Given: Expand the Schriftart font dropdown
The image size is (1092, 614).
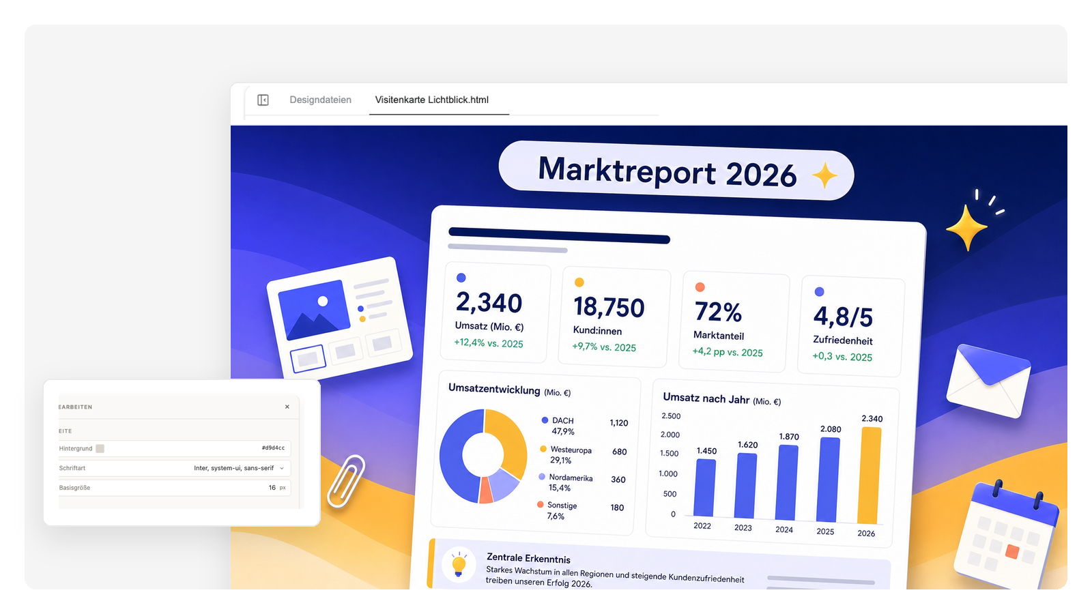Looking at the screenshot, I should 282,468.
